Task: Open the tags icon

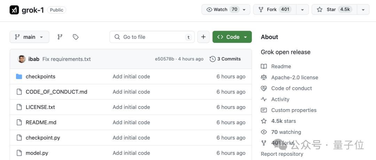Action: click(76, 37)
